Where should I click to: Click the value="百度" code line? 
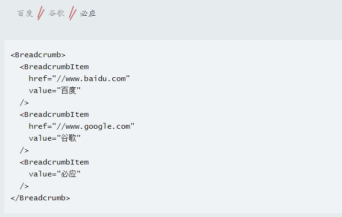55,91
